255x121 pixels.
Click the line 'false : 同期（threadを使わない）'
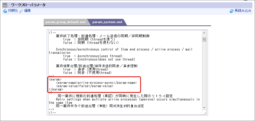pos(91,43)
